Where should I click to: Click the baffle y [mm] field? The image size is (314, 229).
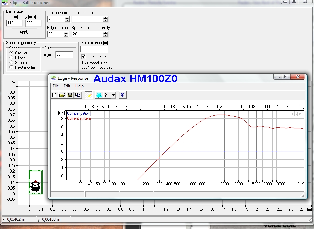[33, 23]
